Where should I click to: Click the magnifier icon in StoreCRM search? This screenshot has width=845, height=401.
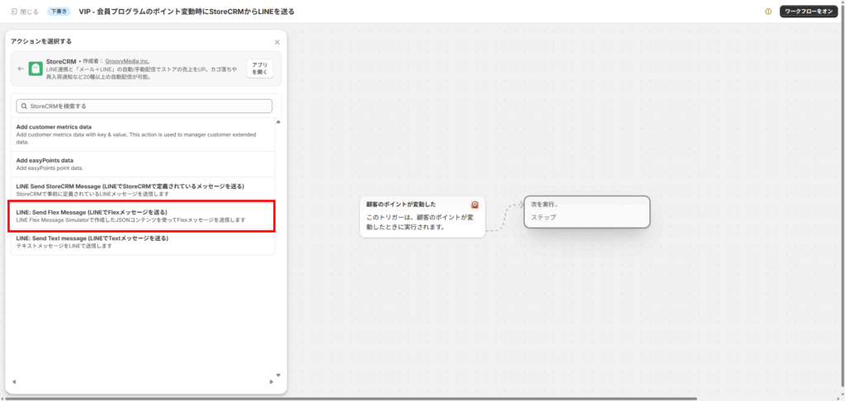[24, 106]
